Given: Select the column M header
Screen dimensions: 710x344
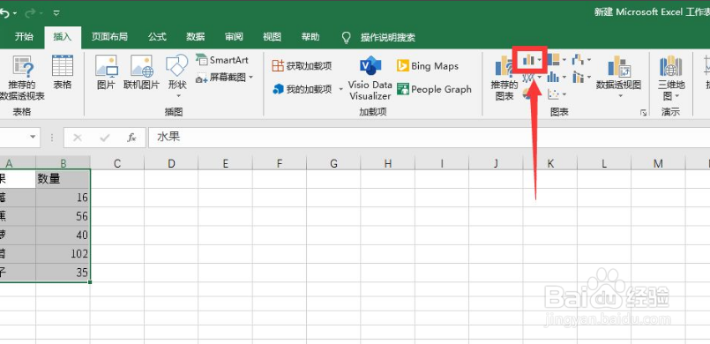Looking at the screenshot, I should tap(658, 163).
